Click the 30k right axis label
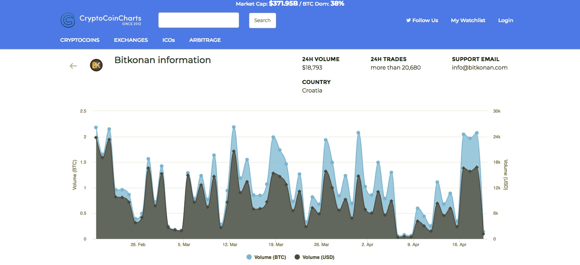 [497, 111]
